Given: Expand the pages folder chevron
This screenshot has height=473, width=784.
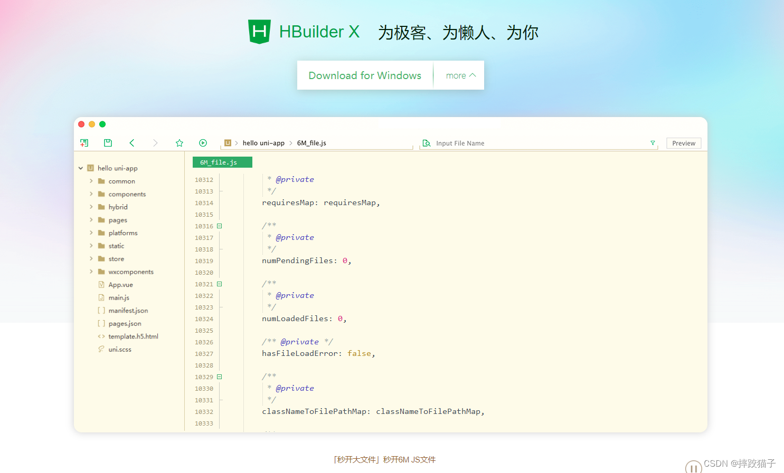Looking at the screenshot, I should click(x=91, y=220).
